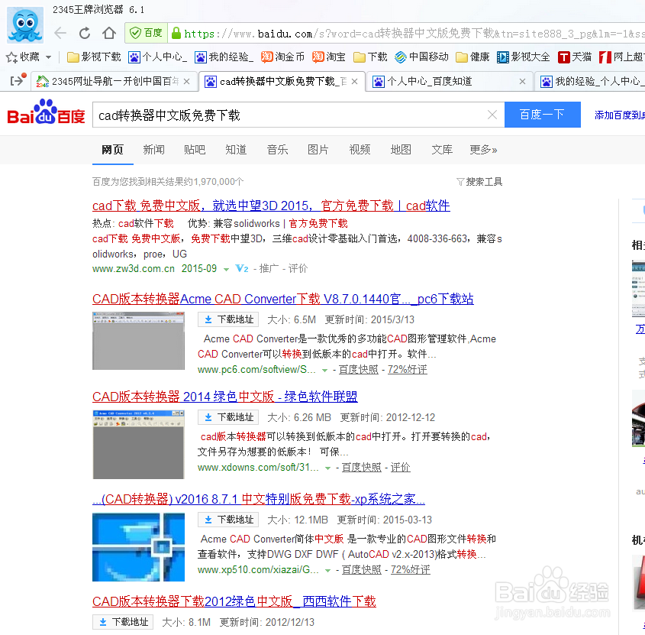Image resolution: width=645 pixels, height=635 pixels.
Task: Click the 百度一下 search button
Action: coord(543,114)
